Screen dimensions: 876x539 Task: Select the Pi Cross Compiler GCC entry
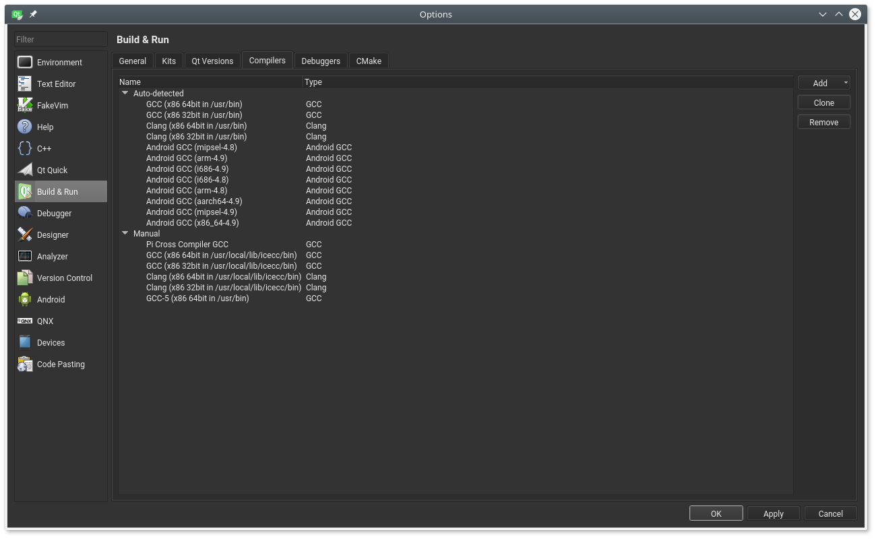pos(187,244)
